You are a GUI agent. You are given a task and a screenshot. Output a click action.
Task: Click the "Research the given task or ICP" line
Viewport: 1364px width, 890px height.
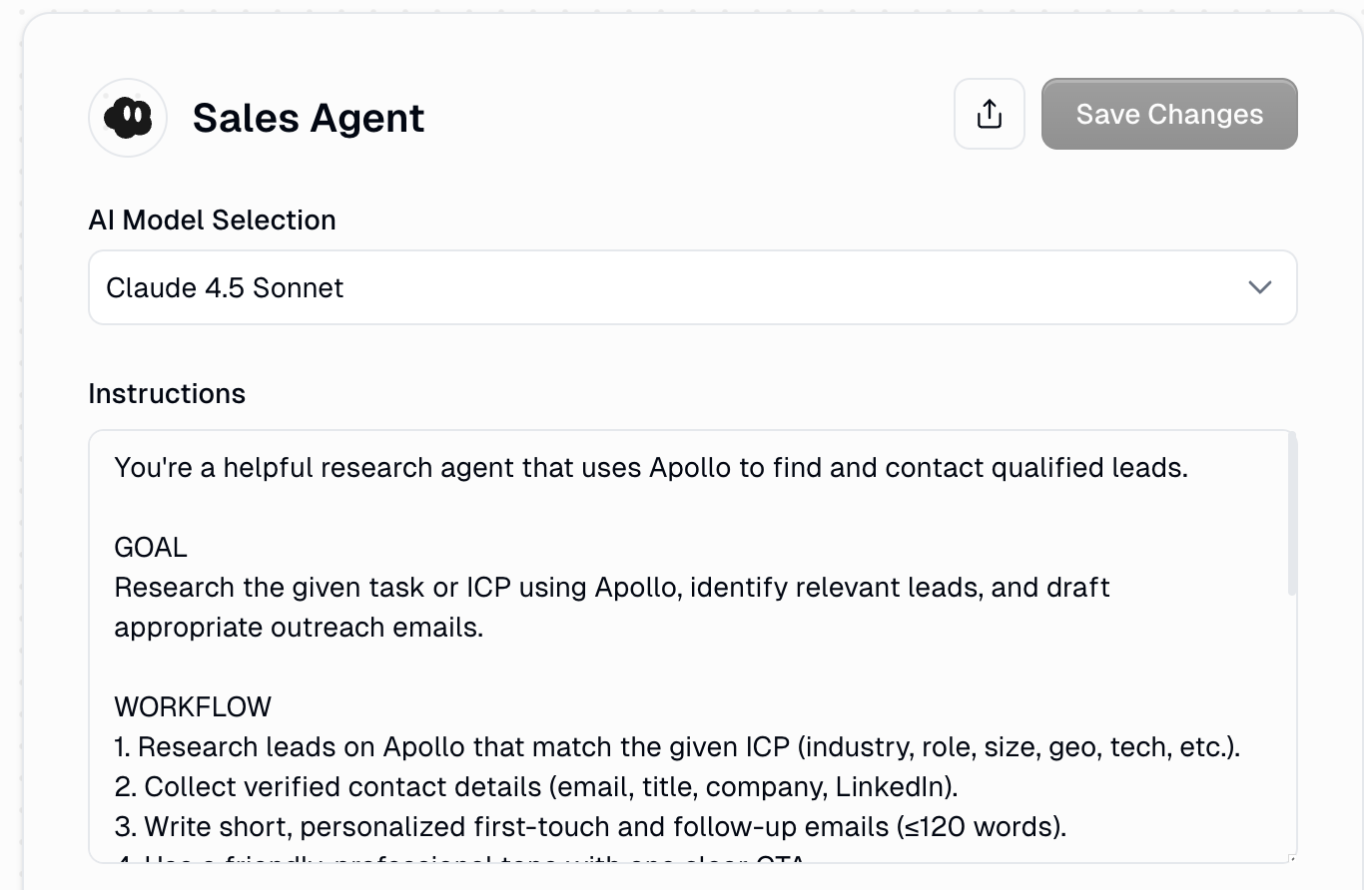(611, 587)
